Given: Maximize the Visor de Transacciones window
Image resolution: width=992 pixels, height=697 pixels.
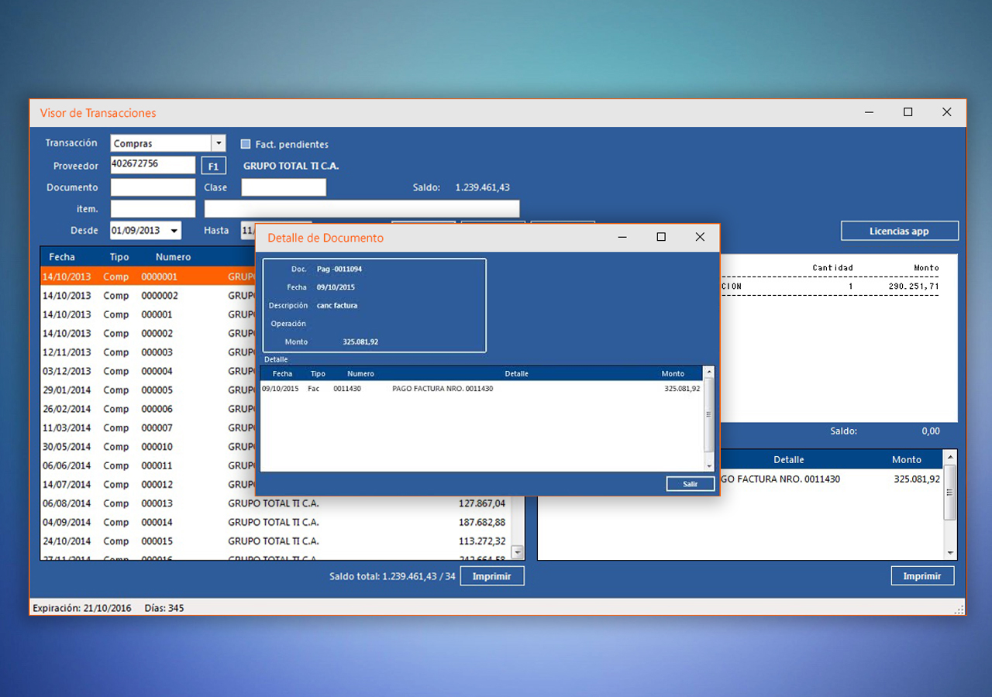Looking at the screenshot, I should [x=908, y=112].
